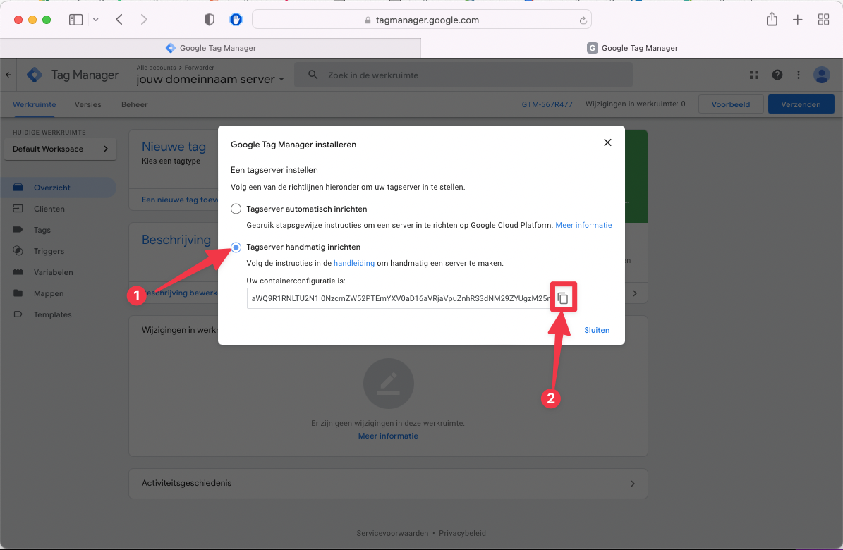The image size is (843, 550).
Task: Open the handleiding link
Action: [353, 263]
